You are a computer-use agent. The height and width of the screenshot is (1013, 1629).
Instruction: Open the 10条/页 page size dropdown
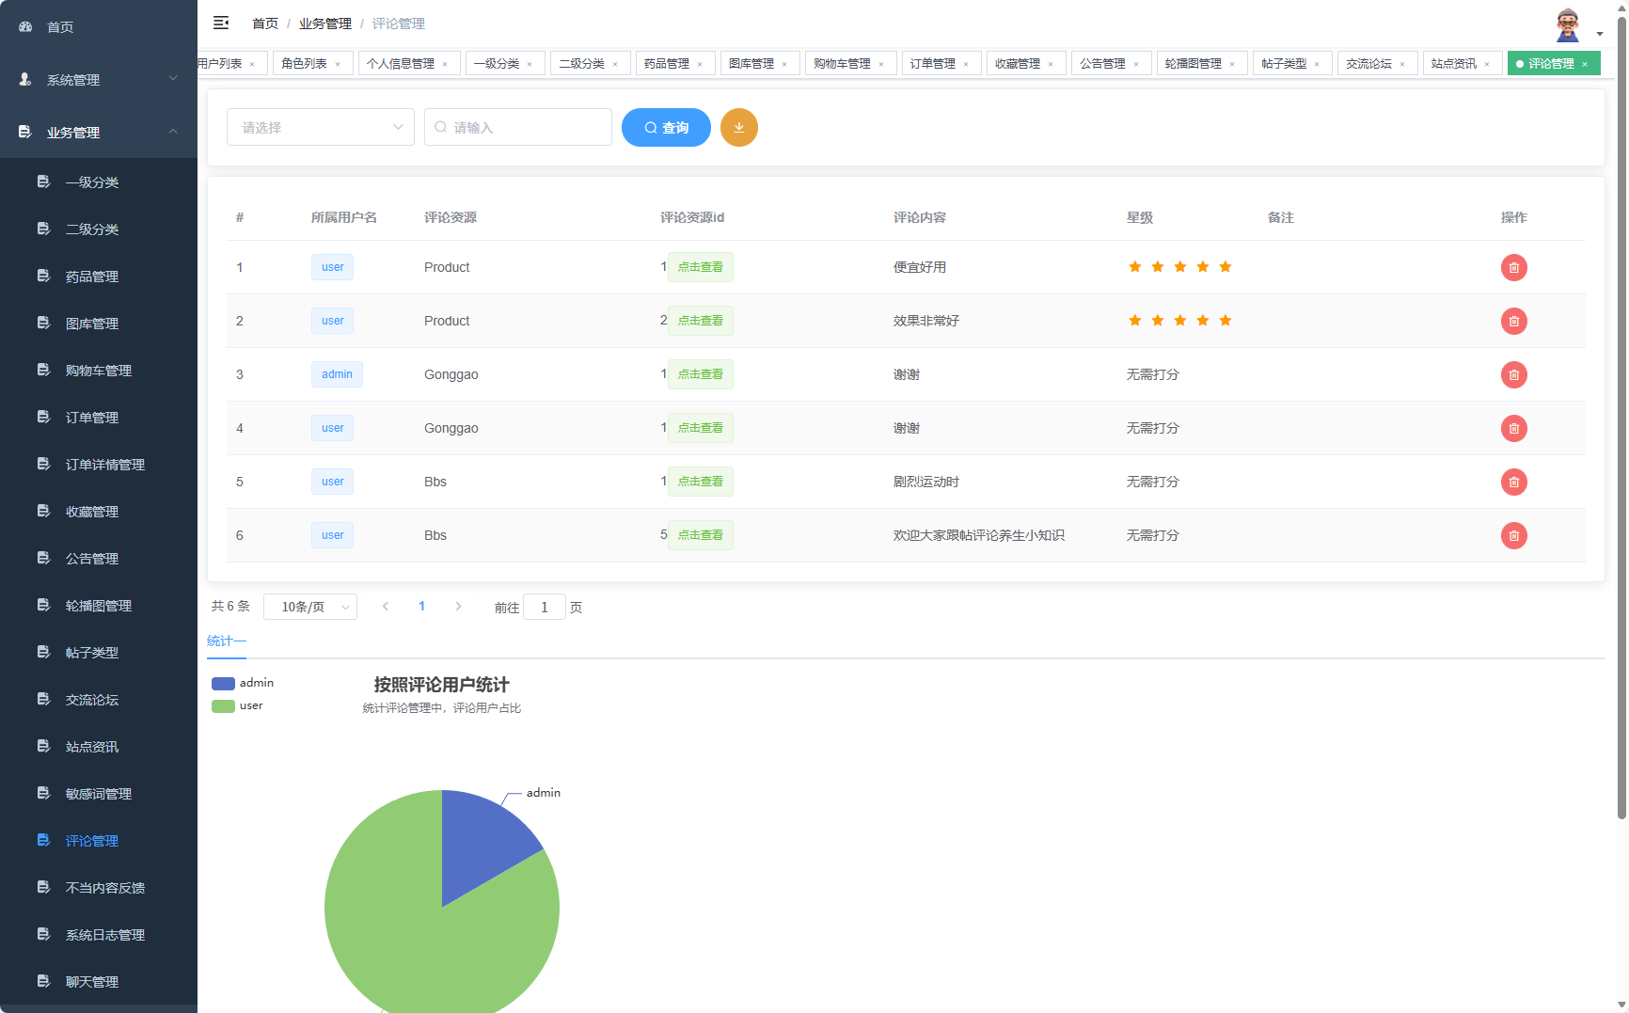(309, 607)
